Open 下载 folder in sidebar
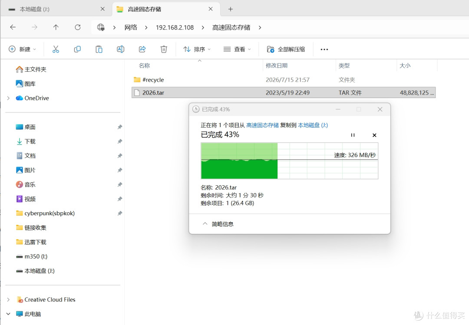 coord(26,141)
